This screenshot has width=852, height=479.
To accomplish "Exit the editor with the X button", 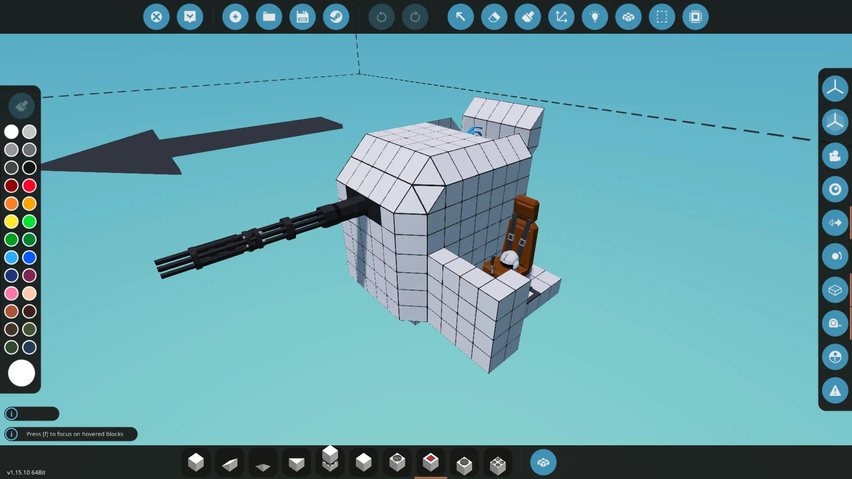I will [x=156, y=17].
